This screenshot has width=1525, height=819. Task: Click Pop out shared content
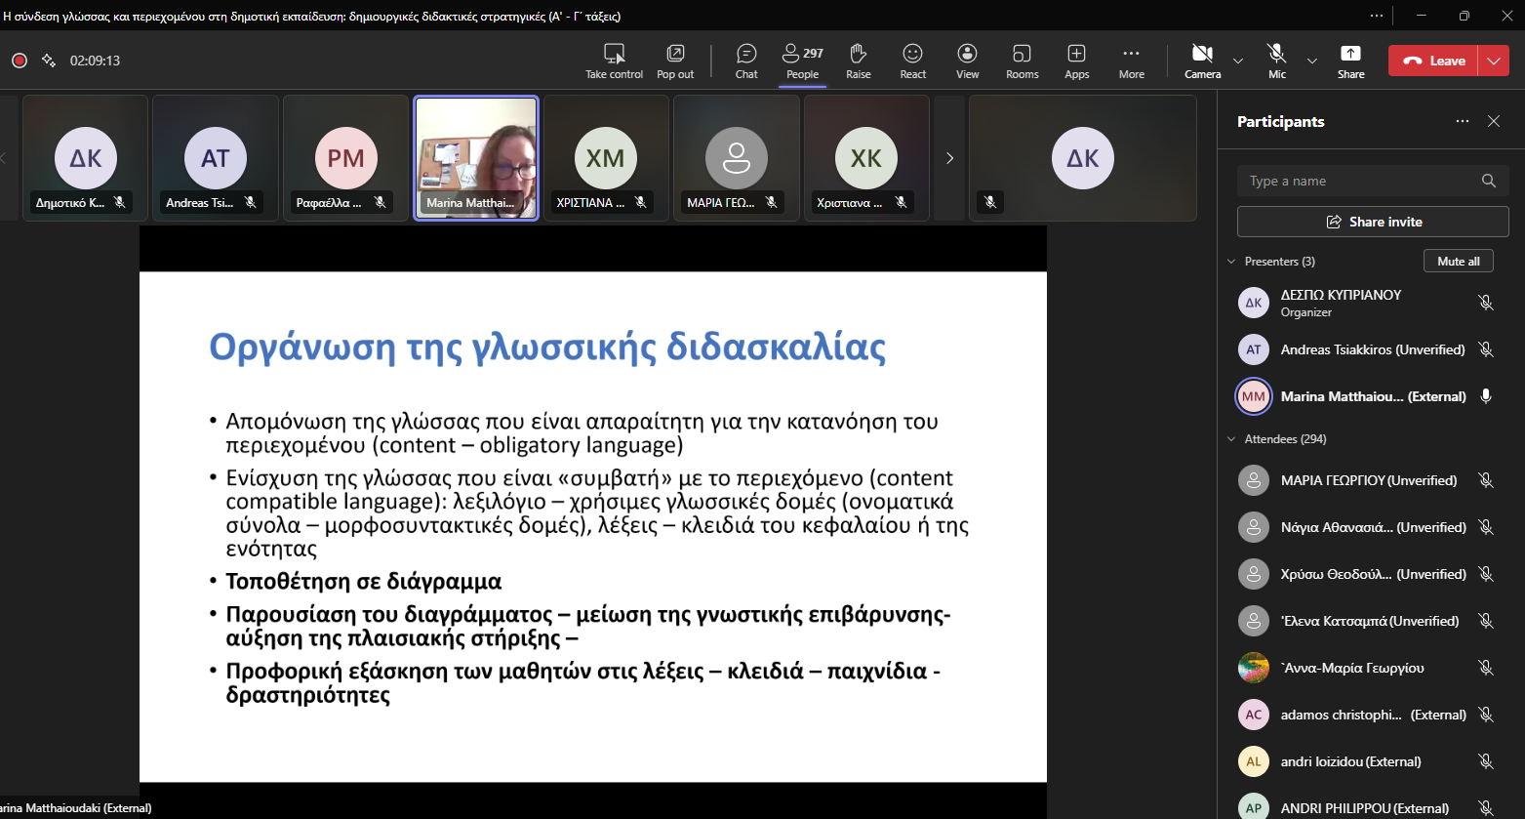pos(675,61)
